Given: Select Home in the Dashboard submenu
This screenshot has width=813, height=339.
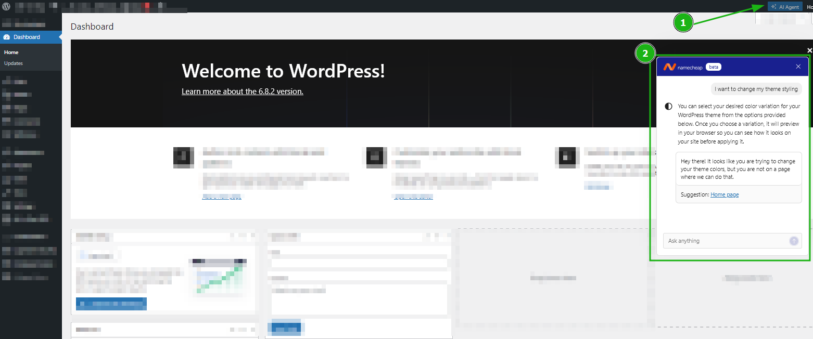Looking at the screenshot, I should point(11,53).
